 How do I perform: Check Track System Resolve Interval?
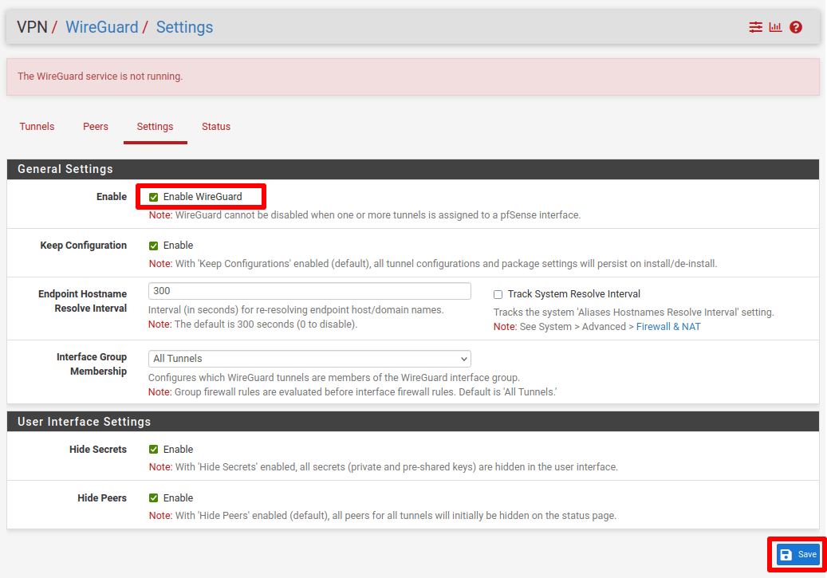tap(498, 294)
